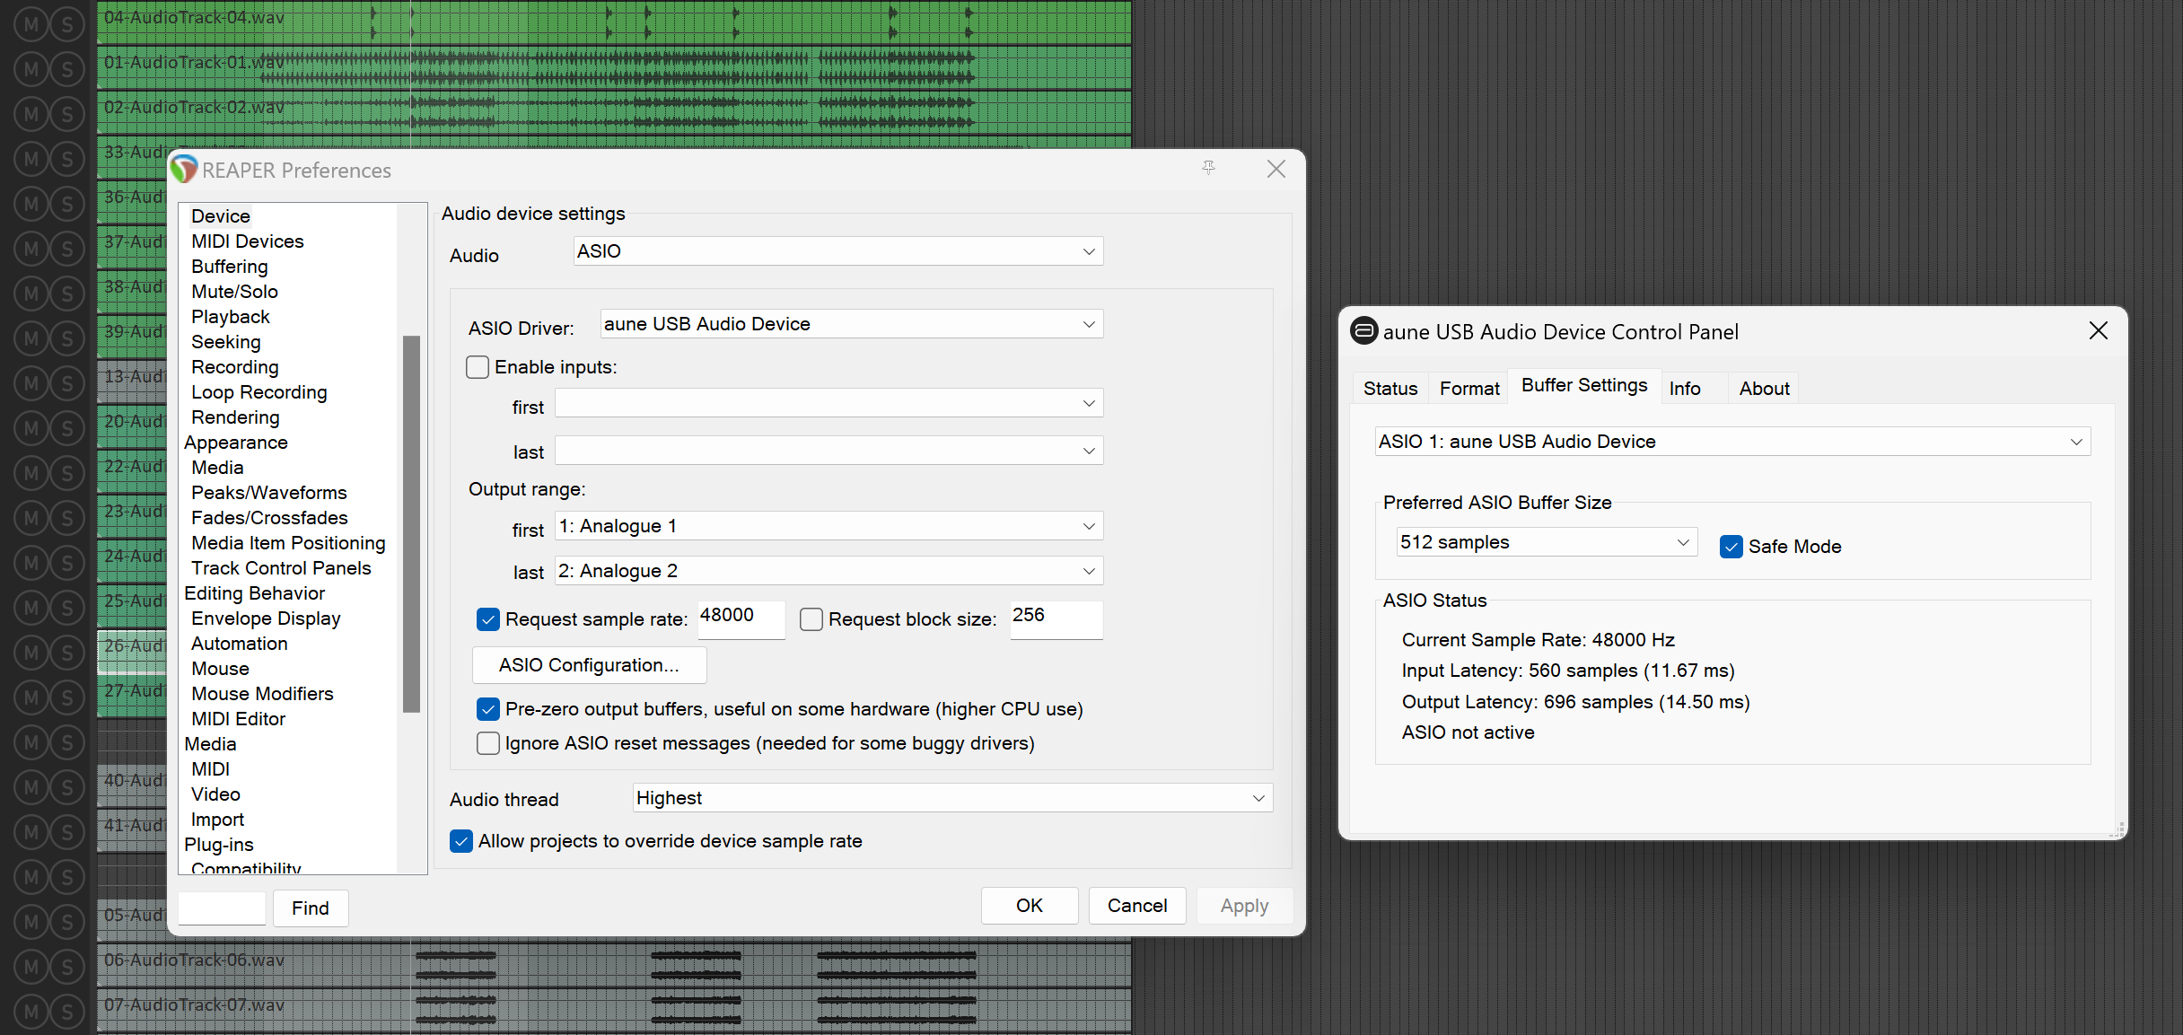Click the ASIO Configuration button
This screenshot has width=2183, height=1035.
click(x=589, y=665)
